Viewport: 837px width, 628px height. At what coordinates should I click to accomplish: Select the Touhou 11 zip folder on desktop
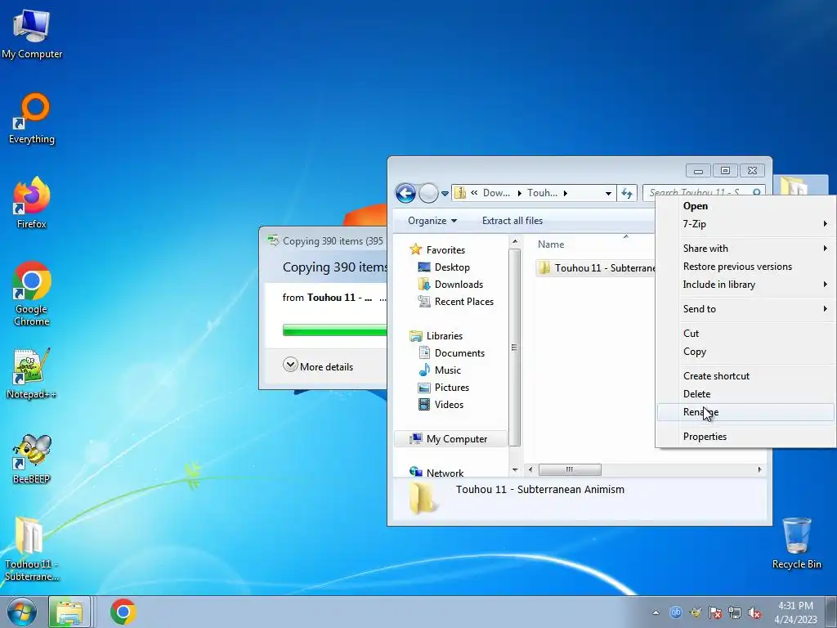coord(32,549)
